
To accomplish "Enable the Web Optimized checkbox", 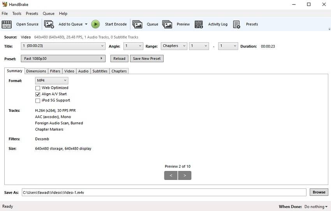I will (x=38, y=88).
